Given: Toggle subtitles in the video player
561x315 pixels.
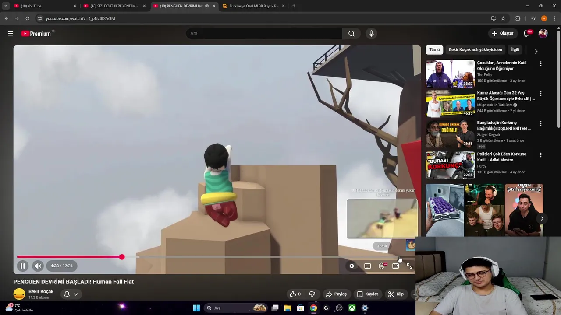Looking at the screenshot, I should [x=367, y=266].
